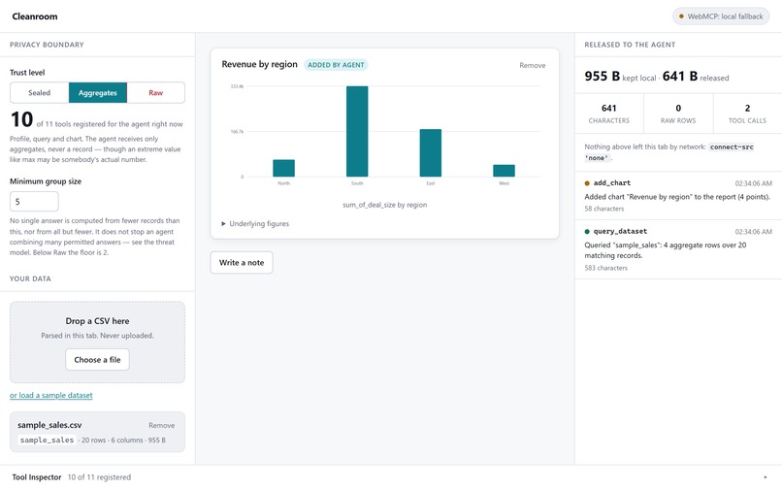Click the query_dataset green status dot
This screenshot has width=782, height=489.
point(587,232)
